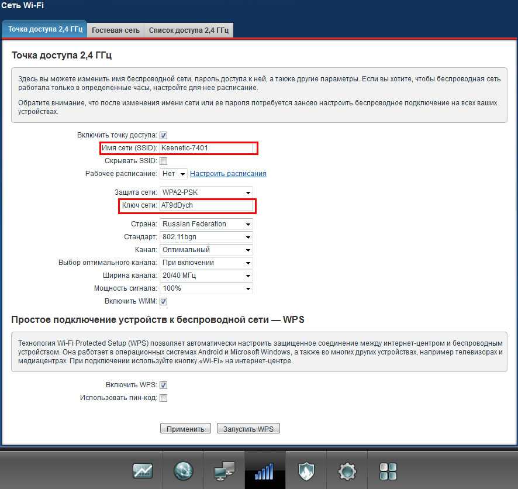Open the system settings gear icon
Image resolution: width=518 pixels, height=489 pixels.
[347, 470]
